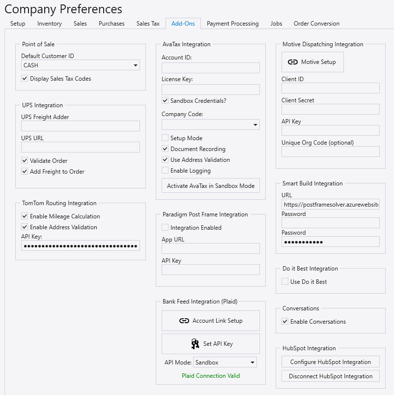Disable Enable Conversations checkbox
Image resolution: width=394 pixels, height=395 pixels.
click(285, 322)
